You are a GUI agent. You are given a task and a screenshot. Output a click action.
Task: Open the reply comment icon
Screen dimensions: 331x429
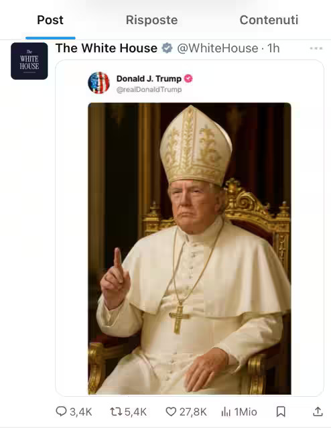(61, 411)
